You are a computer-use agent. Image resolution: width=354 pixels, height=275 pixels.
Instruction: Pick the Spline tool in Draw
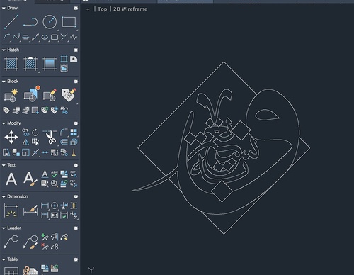(x=16, y=38)
